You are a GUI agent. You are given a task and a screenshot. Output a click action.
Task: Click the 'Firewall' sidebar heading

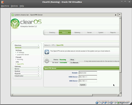click(18, 57)
